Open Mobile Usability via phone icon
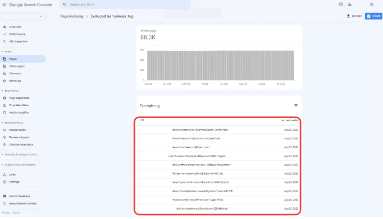This screenshot has width=383, height=219. tap(4, 113)
